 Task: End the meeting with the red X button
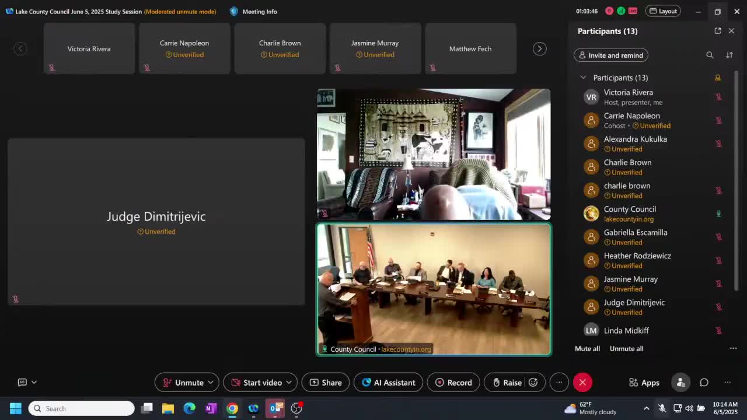point(582,383)
